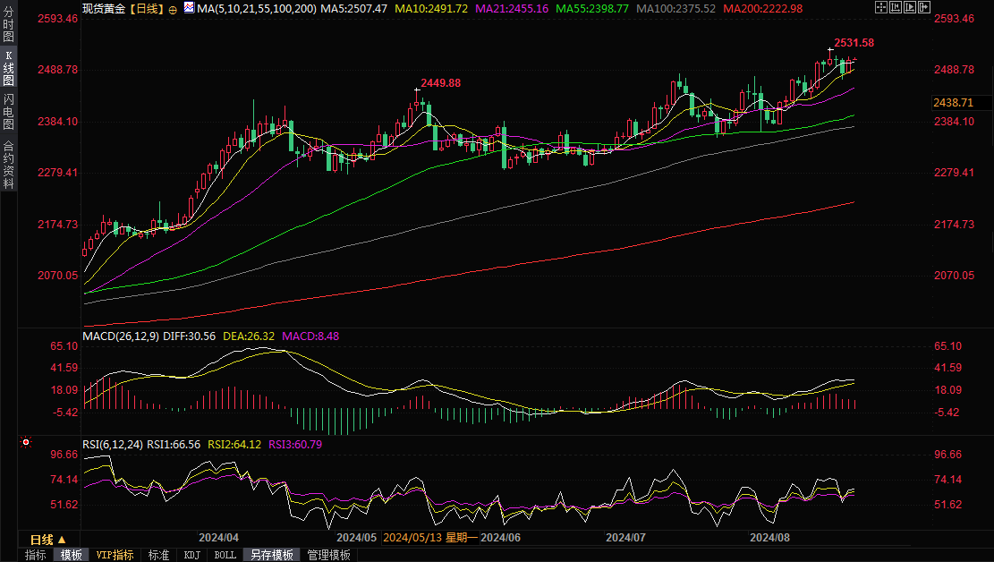Select the BOLL indicator
The width and height of the screenshot is (994, 562).
pyautogui.click(x=225, y=555)
